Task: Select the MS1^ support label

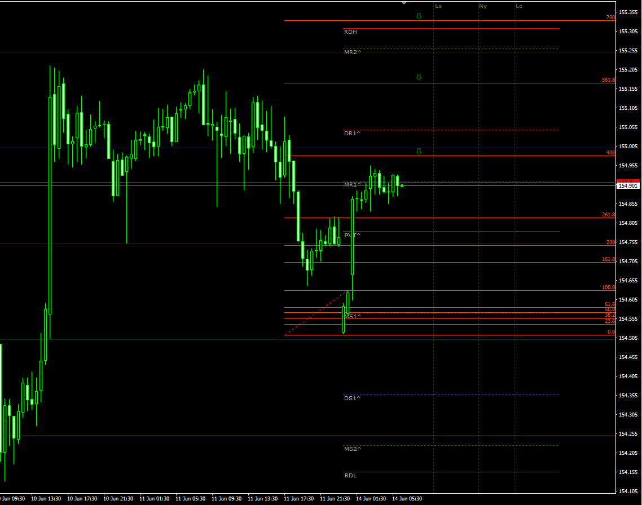Action: point(353,317)
